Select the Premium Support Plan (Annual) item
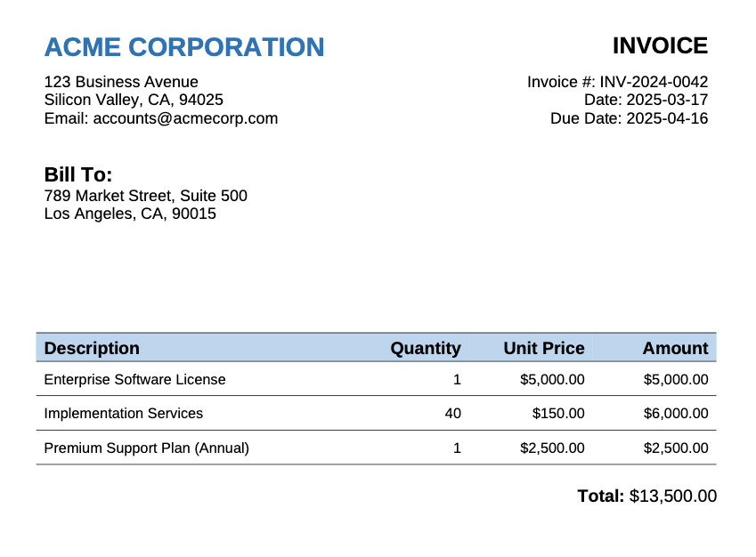The width and height of the screenshot is (756, 557). (x=146, y=448)
